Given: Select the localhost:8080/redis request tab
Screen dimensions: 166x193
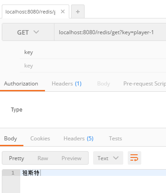Looking at the screenshot, I should click(31, 12).
